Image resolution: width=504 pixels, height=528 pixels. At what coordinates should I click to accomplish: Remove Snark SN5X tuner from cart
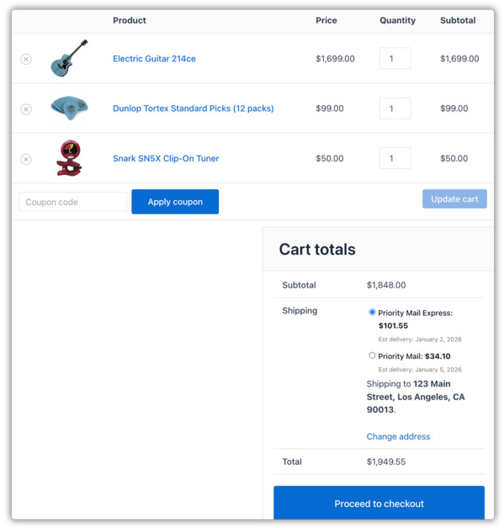(26, 159)
